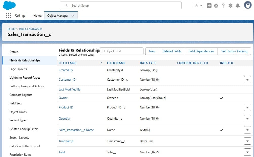
Task: Open the Setup gear icon
Action: point(230,6)
